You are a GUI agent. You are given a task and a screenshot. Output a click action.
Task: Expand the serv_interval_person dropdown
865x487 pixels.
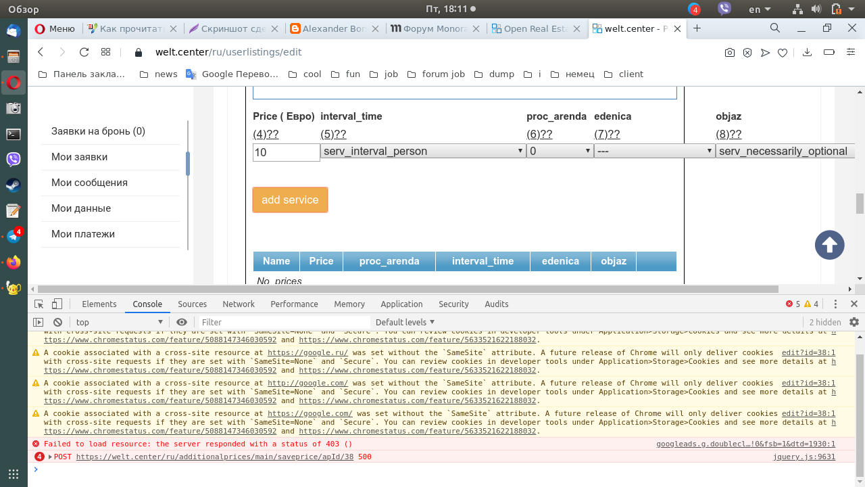click(423, 152)
